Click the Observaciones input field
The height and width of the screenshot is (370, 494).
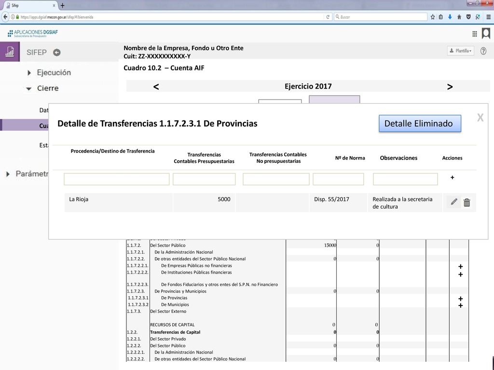pos(405,179)
